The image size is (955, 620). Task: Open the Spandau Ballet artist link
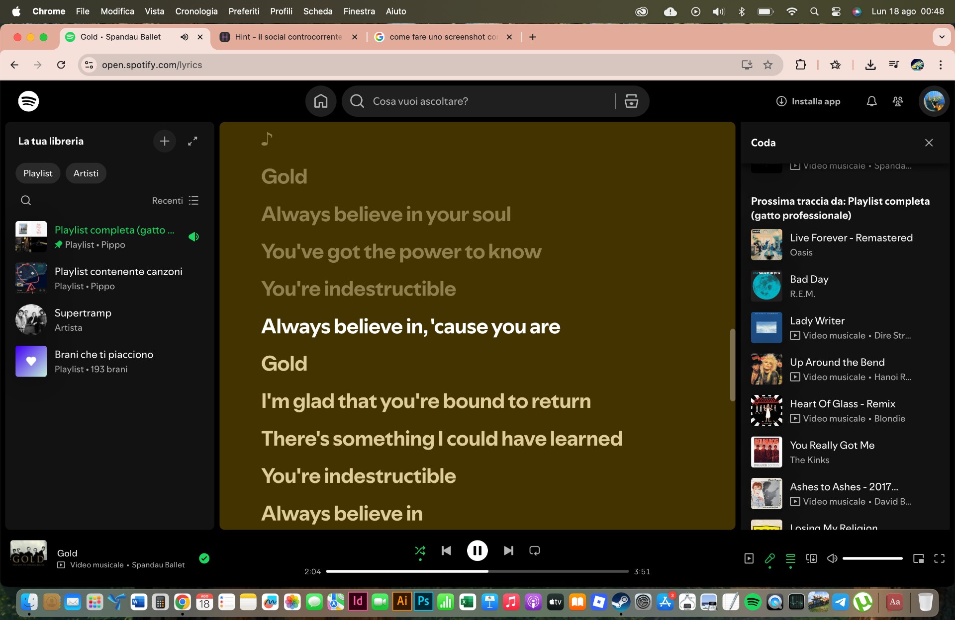pyautogui.click(x=158, y=565)
